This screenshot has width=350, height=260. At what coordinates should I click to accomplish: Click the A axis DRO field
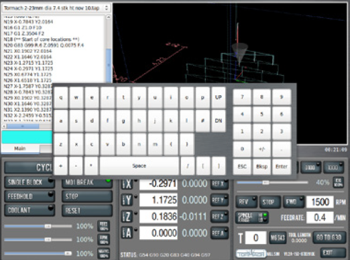pyautogui.click(x=158, y=233)
